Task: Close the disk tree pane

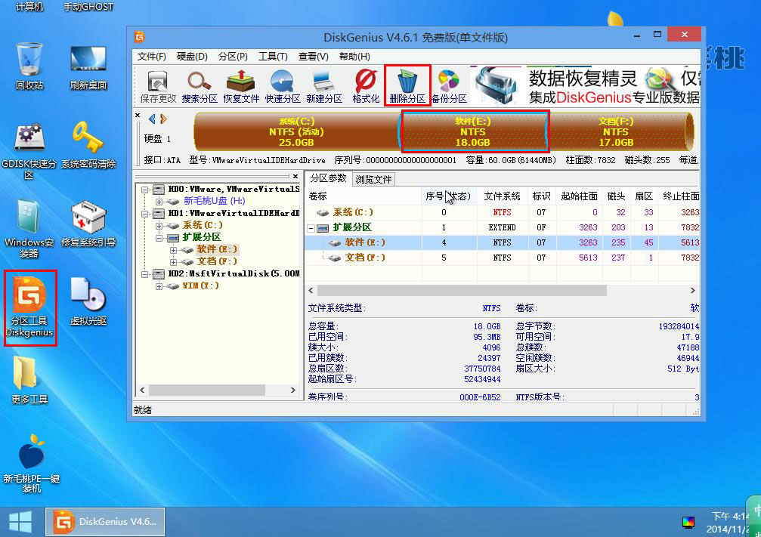Action: point(295,176)
